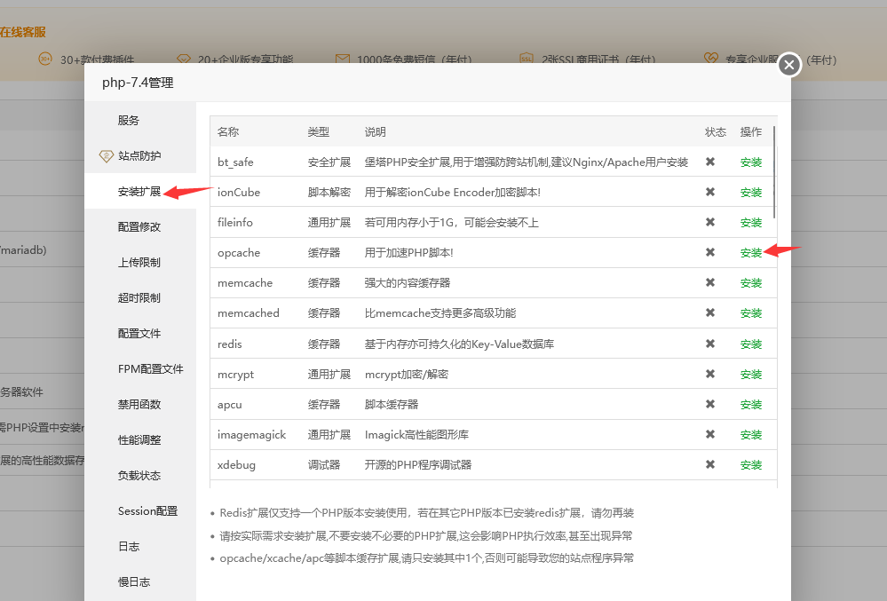The image size is (887, 601).
Task: Click the diamond icon beside 20+企业版专享功能
Action: coord(184,59)
